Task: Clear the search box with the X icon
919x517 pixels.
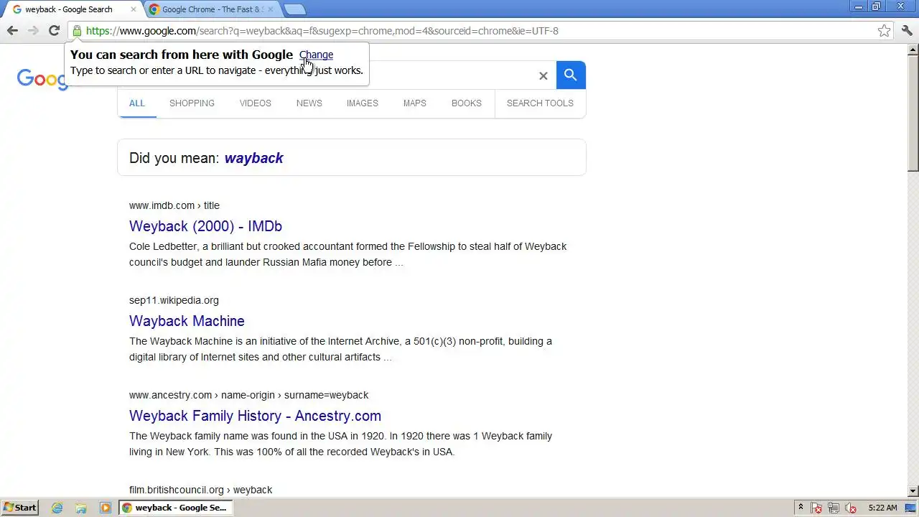Action: [544, 75]
